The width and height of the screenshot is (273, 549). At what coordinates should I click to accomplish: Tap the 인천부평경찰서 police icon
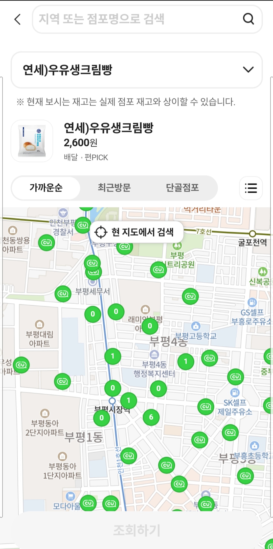[63, 213]
